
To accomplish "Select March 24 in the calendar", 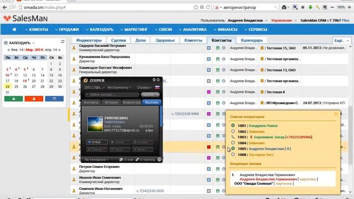I will point(8,87).
